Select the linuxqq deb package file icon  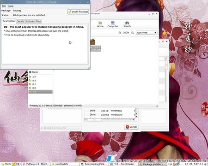[93, 42]
